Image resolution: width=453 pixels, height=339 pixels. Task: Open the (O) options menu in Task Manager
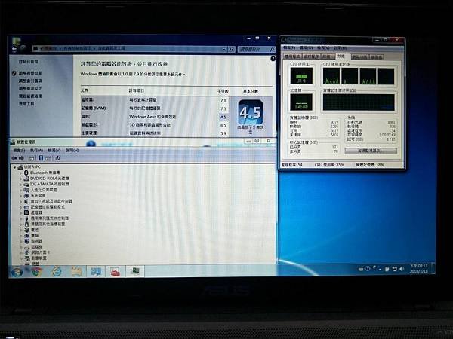click(306, 47)
